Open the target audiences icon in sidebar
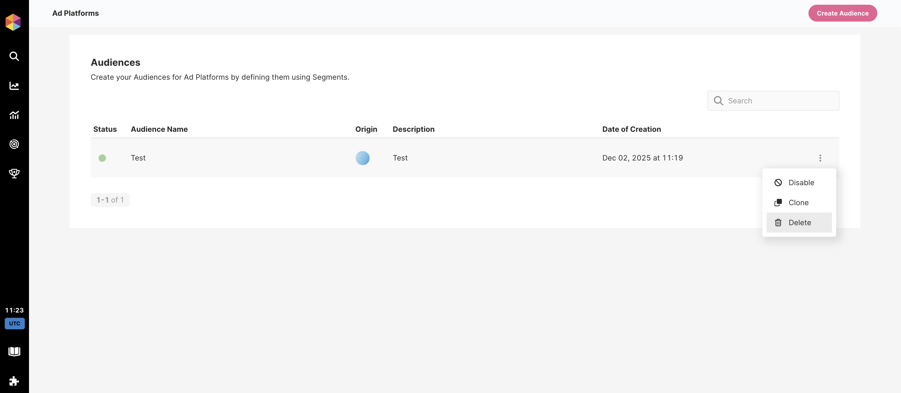 coord(14,144)
